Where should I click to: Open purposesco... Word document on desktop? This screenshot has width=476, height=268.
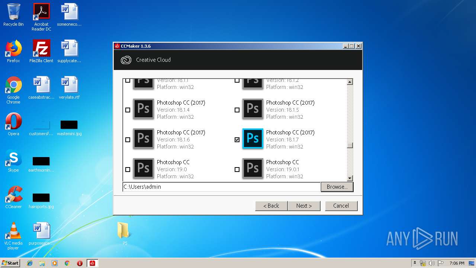(x=41, y=234)
